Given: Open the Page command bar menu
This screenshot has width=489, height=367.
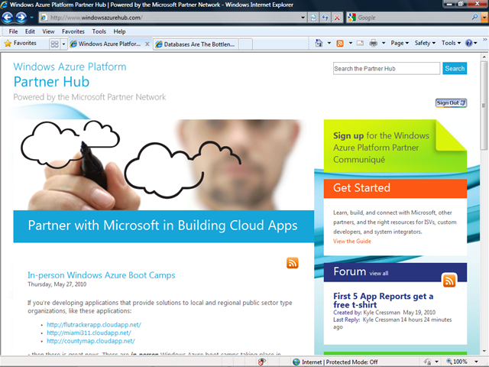Looking at the screenshot, I should (x=400, y=43).
